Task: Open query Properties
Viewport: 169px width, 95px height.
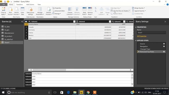Action: coord(57,8)
